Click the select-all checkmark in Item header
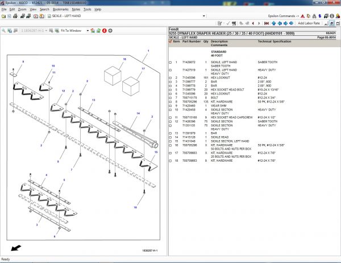The image size is (341, 263). [170, 42]
